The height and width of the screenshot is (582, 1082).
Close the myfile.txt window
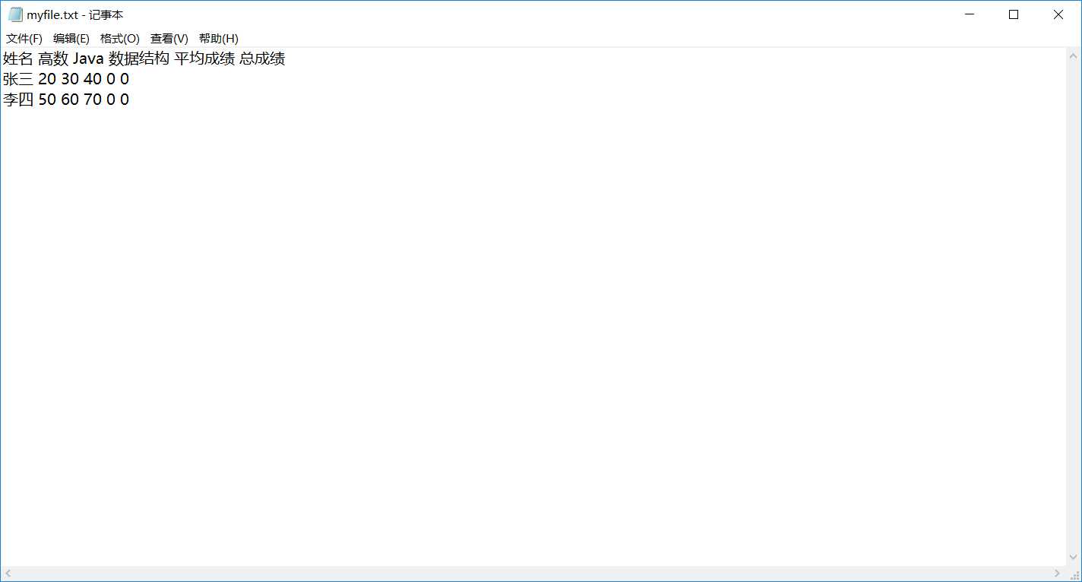coord(1058,14)
